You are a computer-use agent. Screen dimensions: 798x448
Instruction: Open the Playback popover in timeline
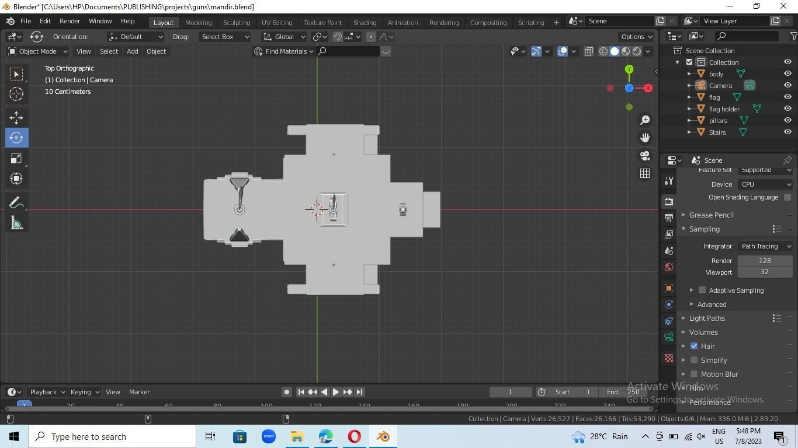click(47, 392)
